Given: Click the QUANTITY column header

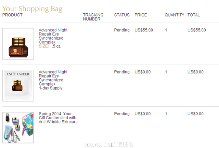Looking at the screenshot, I should 174,15.
